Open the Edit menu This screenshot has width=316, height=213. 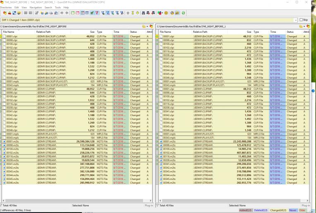click(17, 7)
